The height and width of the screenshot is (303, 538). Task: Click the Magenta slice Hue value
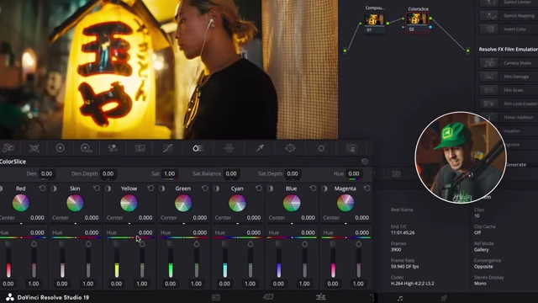(361, 232)
